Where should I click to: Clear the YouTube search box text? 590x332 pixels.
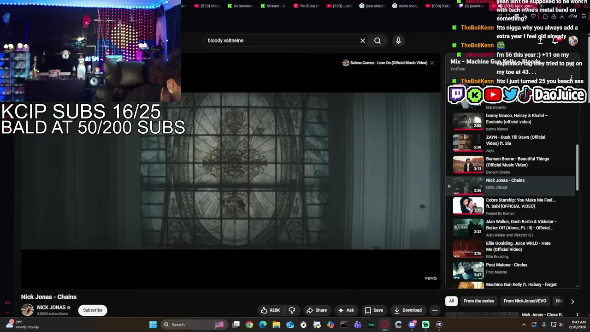coord(363,41)
